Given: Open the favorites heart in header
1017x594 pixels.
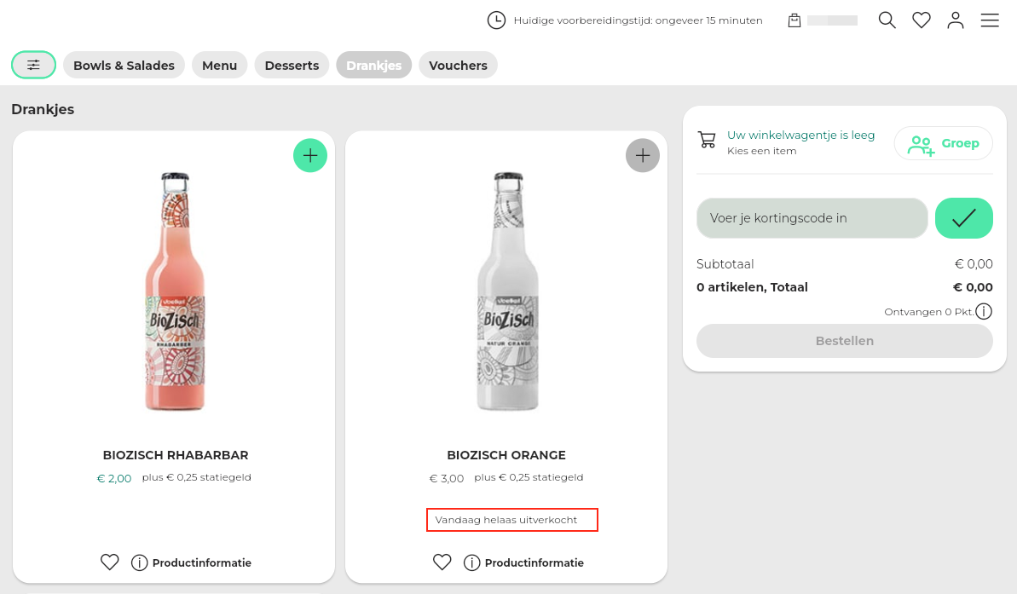Looking at the screenshot, I should pos(921,20).
